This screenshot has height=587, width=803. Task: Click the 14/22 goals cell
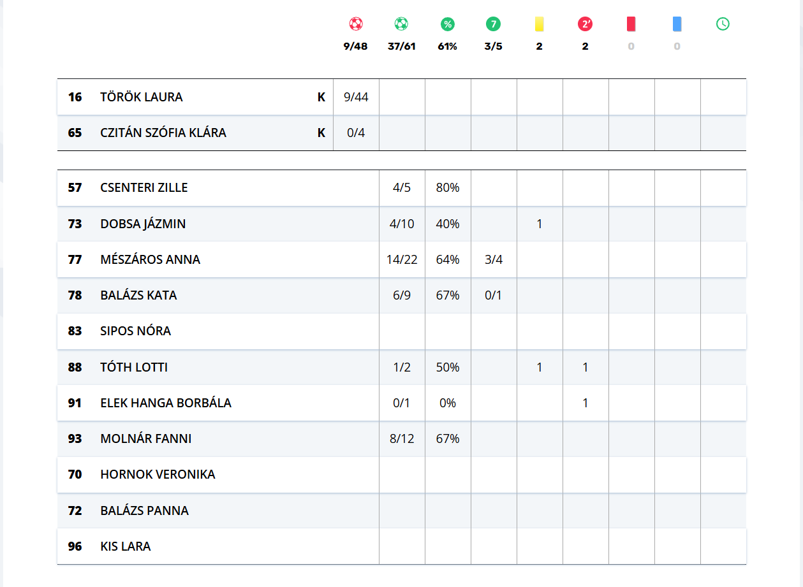(x=402, y=259)
